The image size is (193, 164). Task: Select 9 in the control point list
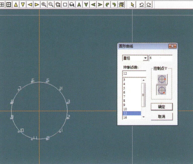pyautogui.click(x=132, y=105)
